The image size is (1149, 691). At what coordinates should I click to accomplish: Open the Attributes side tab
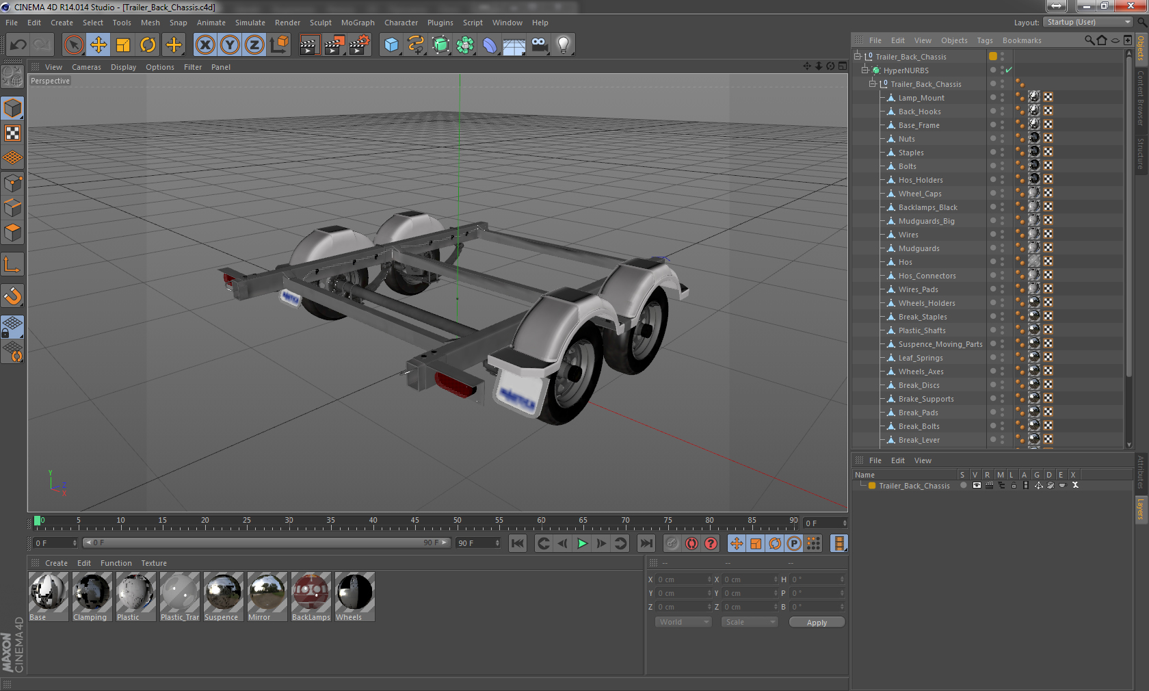pos(1141,472)
